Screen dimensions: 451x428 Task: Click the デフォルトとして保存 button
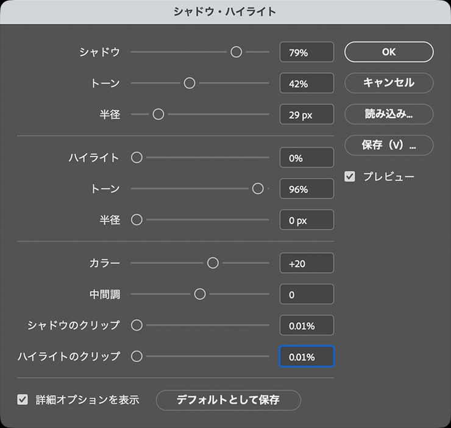[x=228, y=400]
